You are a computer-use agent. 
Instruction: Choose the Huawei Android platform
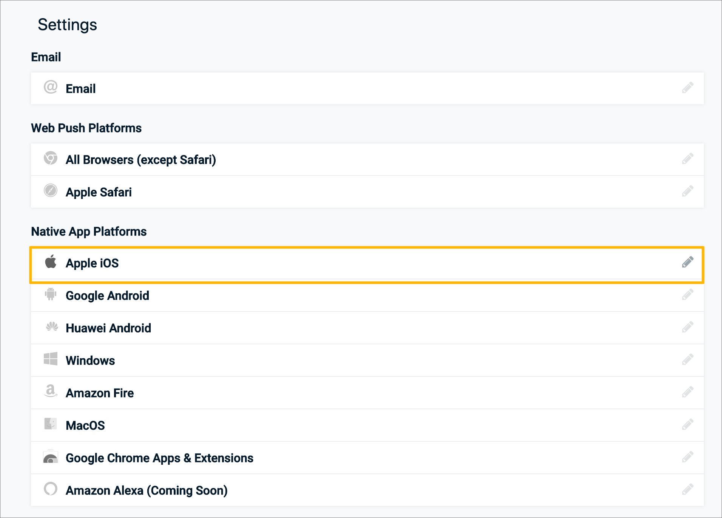pos(367,328)
